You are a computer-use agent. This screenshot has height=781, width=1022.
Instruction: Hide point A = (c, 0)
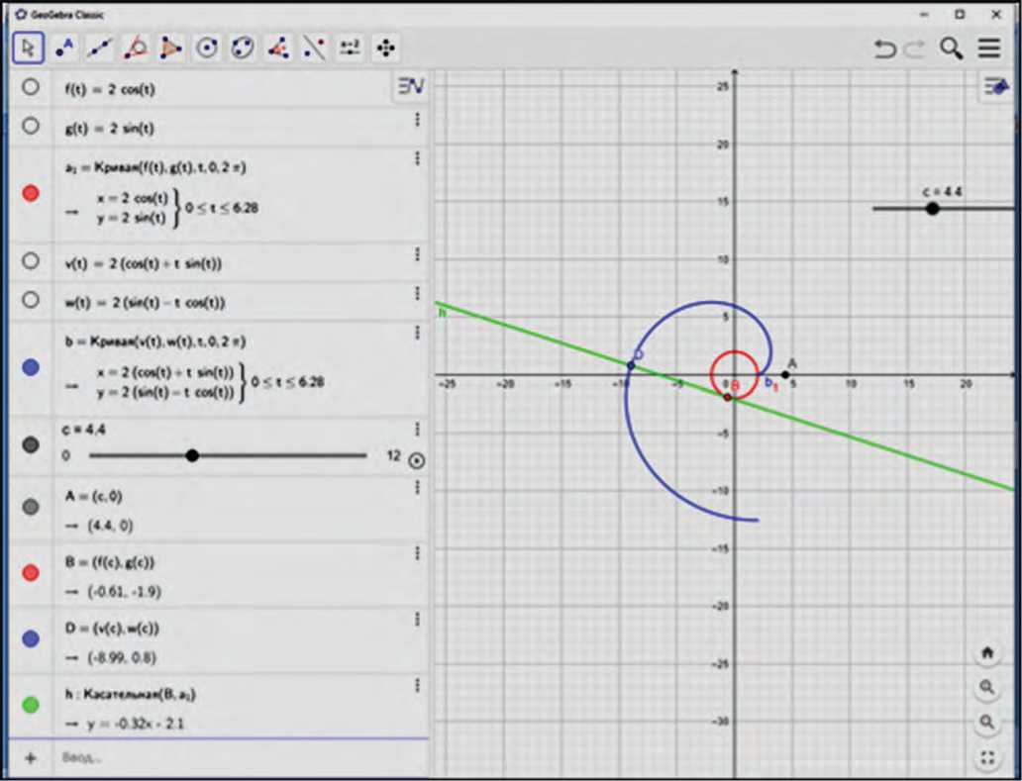[31, 507]
